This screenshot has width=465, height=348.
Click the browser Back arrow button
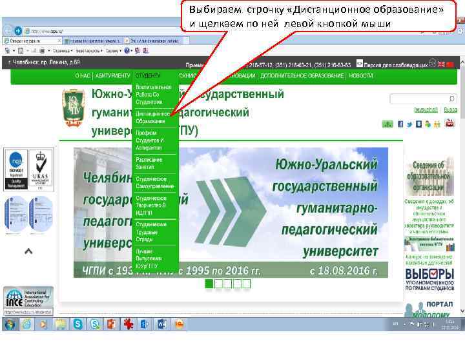(x=7, y=30)
